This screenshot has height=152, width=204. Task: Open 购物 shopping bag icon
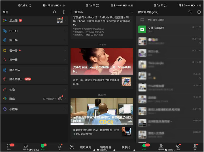pos(5,89)
